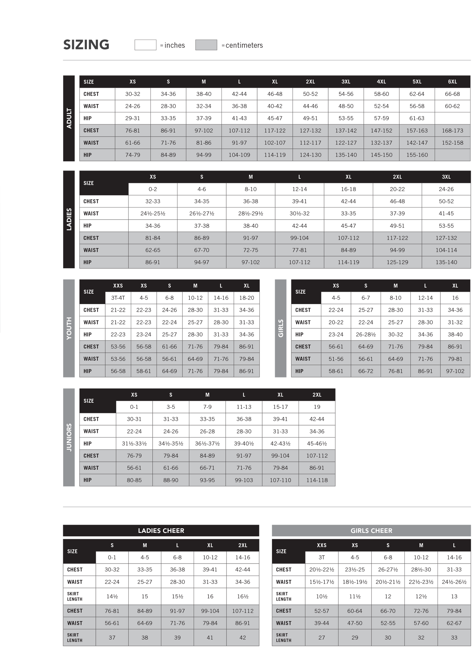473x648 pixels.
Task: Click Ladies Cheer skirt length centimeters '42'
Action: point(243,638)
